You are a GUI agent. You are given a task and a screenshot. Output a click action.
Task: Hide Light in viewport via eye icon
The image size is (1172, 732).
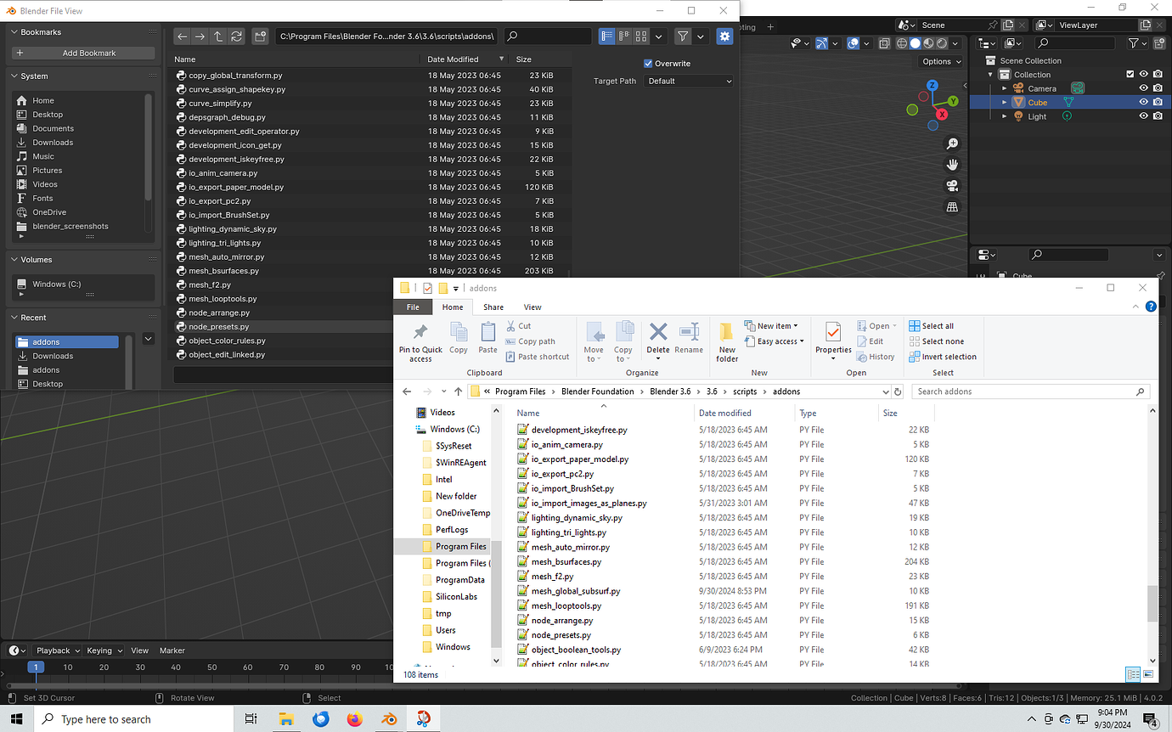[x=1143, y=116]
